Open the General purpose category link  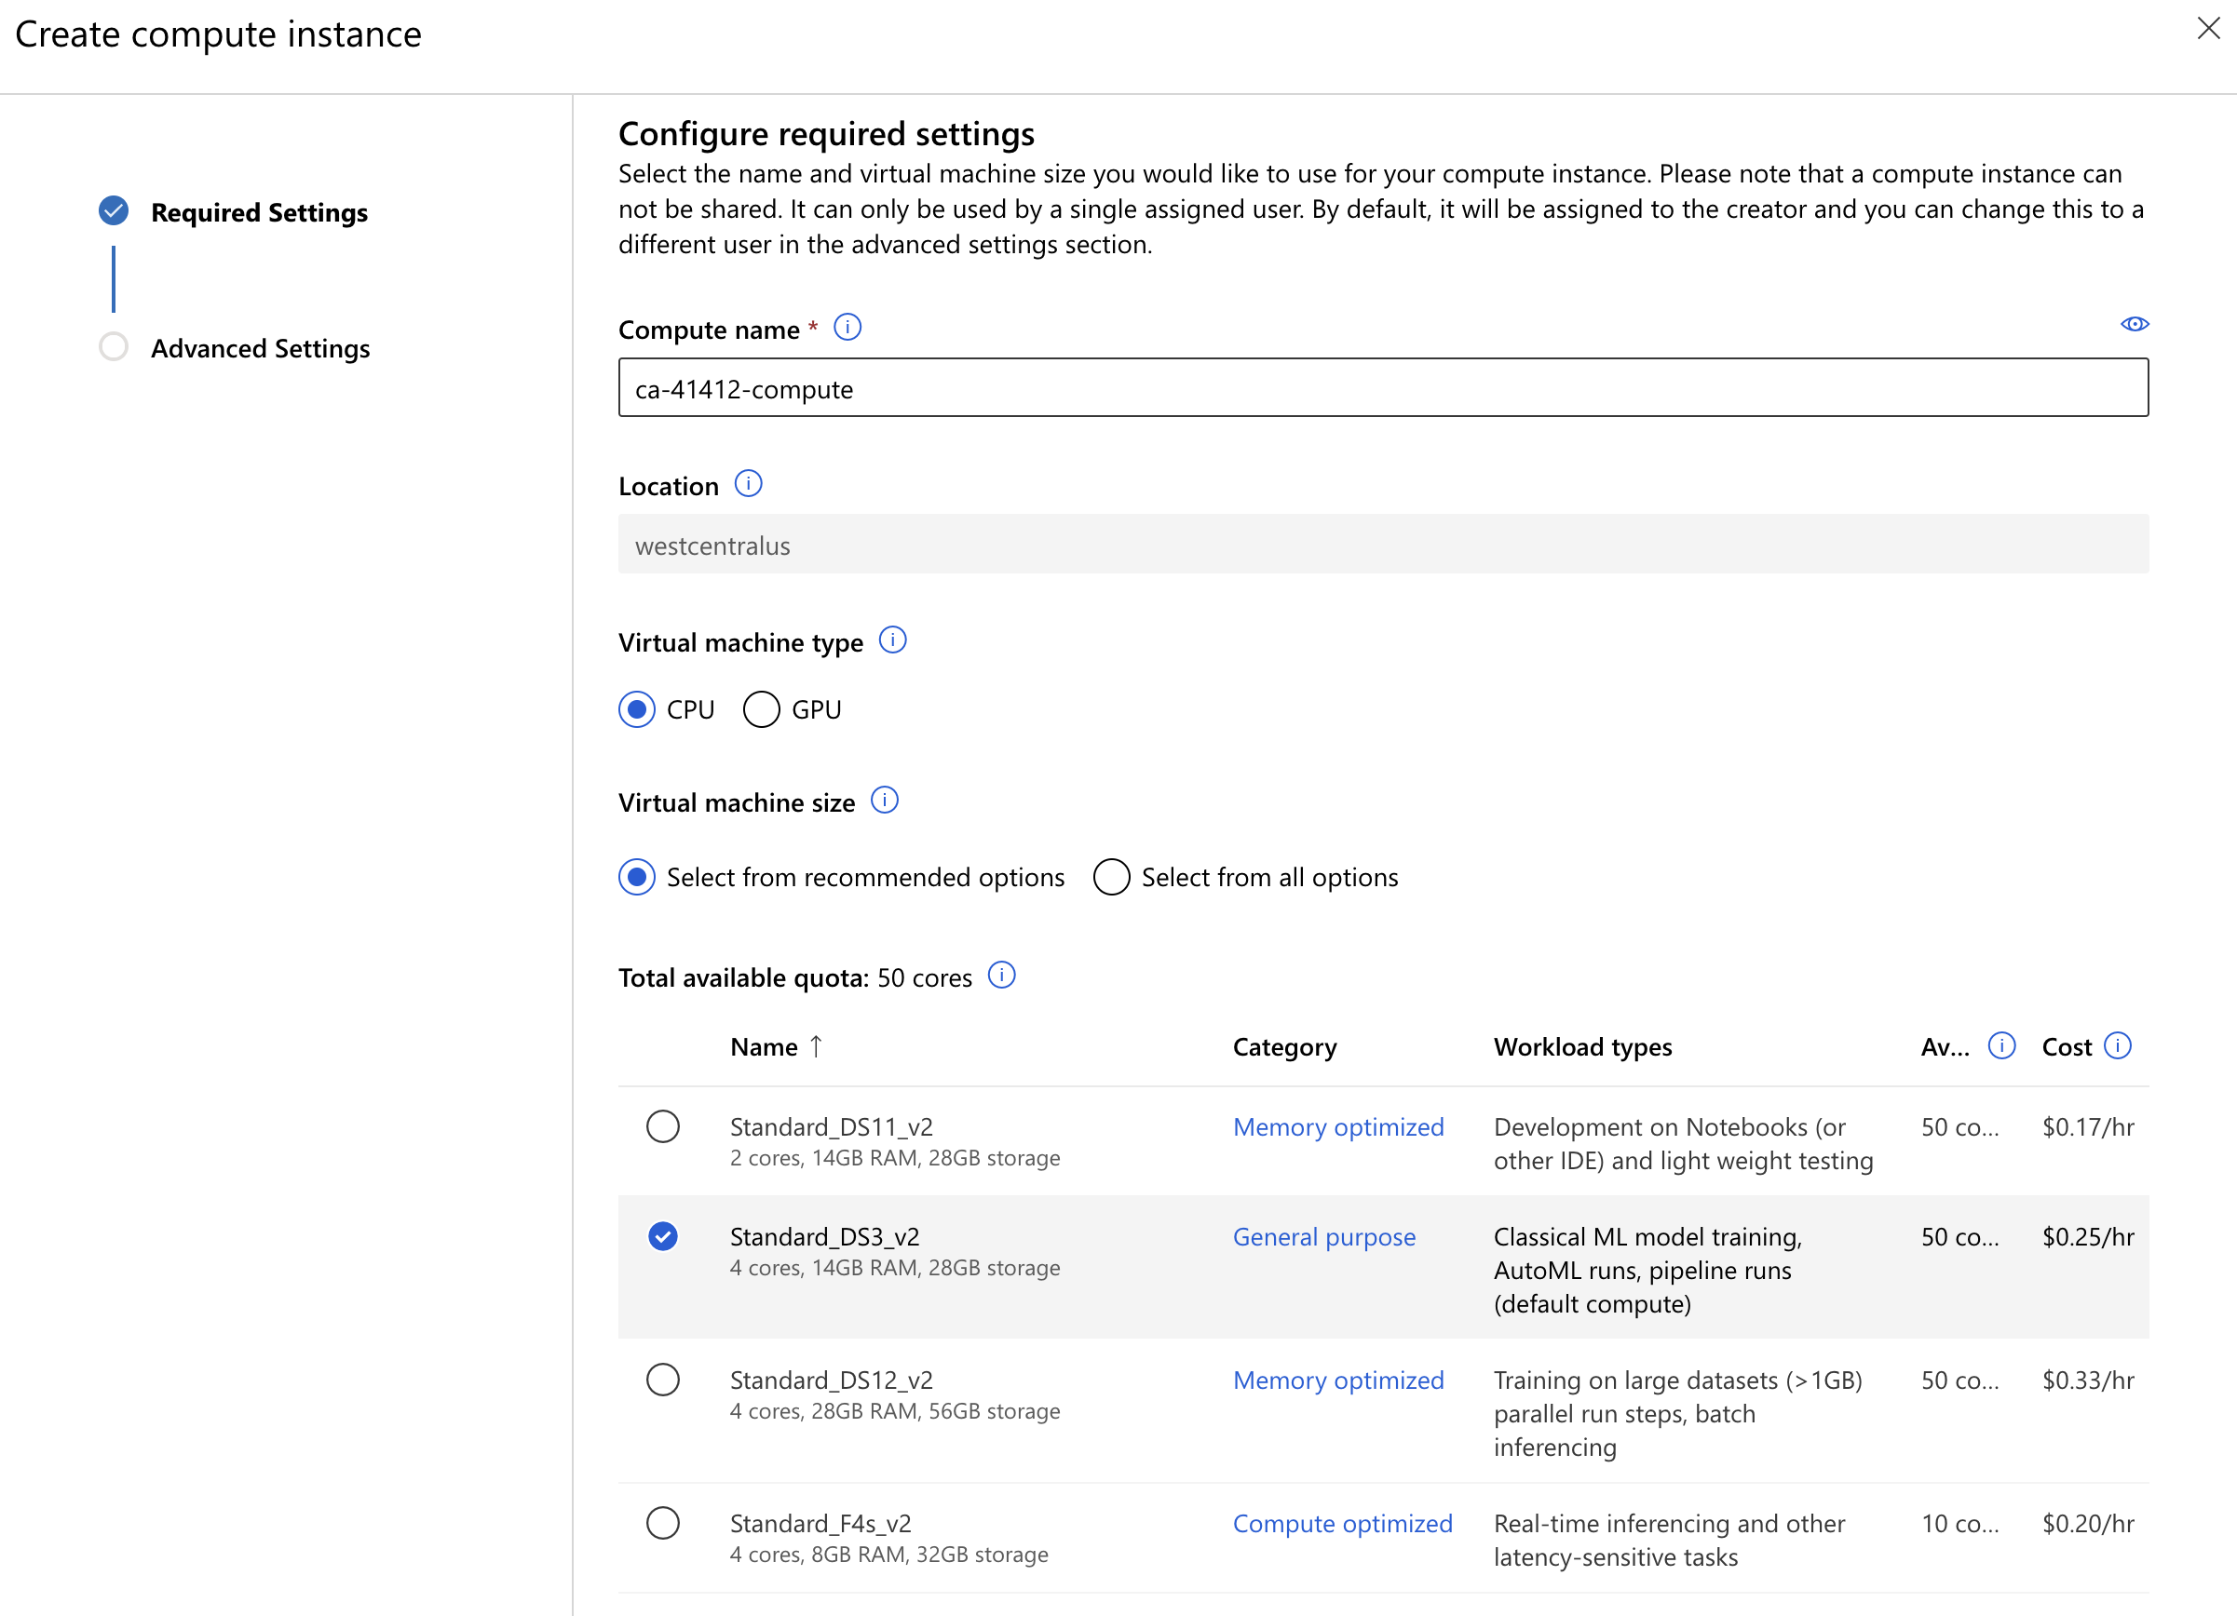1323,1236
